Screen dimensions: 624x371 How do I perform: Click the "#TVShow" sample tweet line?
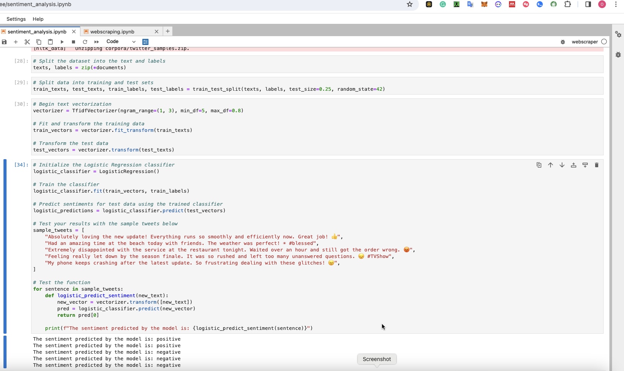[220, 256]
